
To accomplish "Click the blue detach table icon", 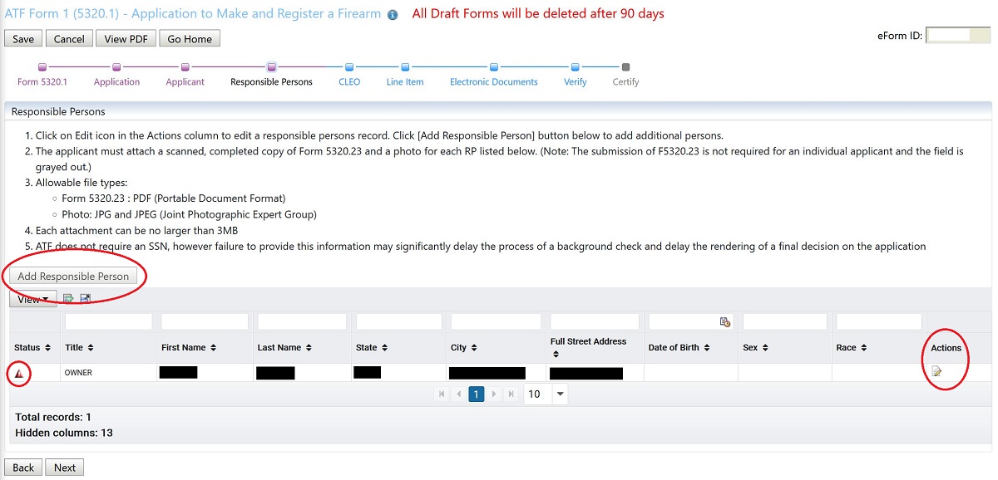I will click(x=85, y=299).
